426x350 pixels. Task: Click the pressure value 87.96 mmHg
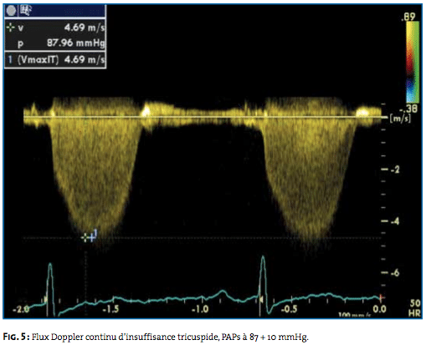pos(75,43)
